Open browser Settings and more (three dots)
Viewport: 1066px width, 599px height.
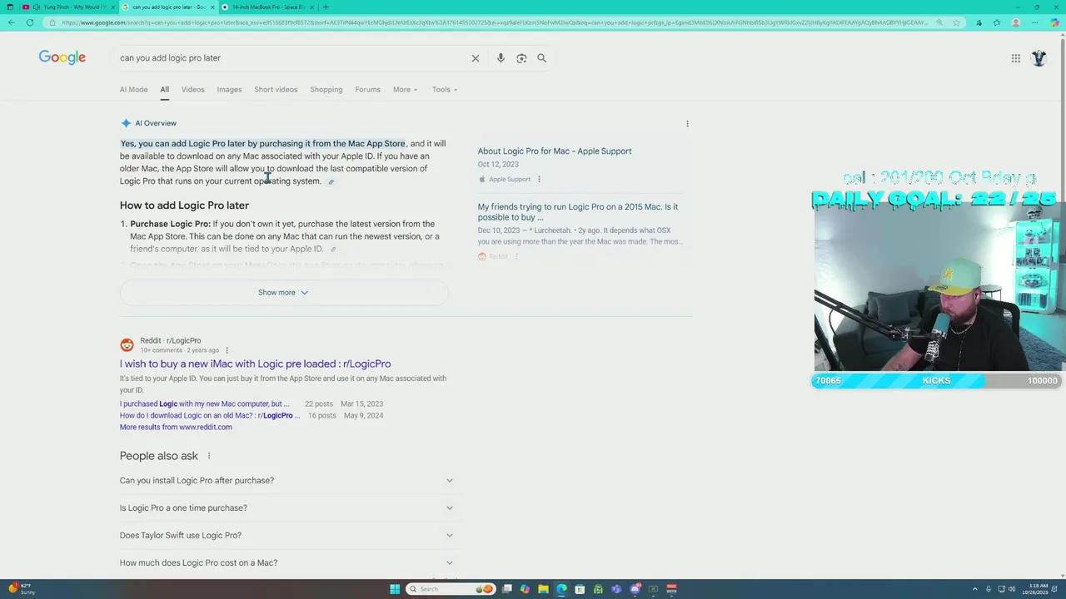1036,22
